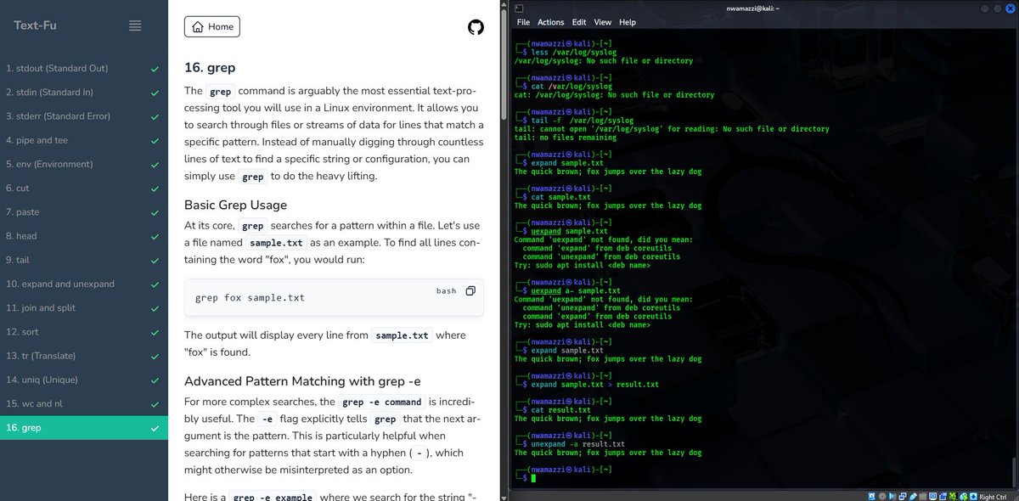Image resolution: width=1019 pixels, height=501 pixels.
Task: Open the GitHub icon on the lesson page
Action: (x=475, y=26)
